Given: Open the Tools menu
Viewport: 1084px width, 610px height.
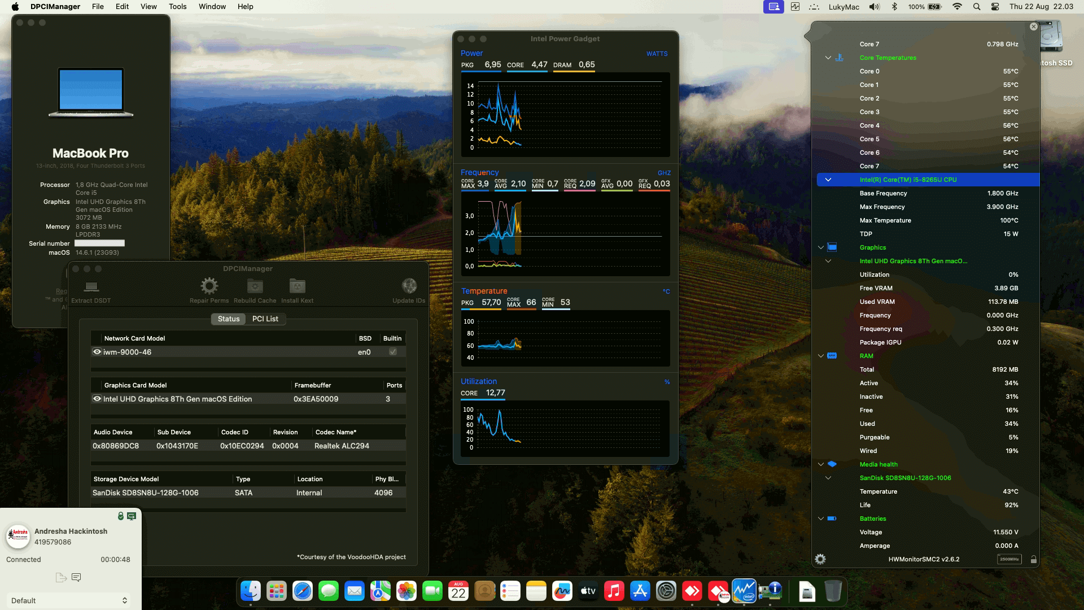Looking at the screenshot, I should click(x=177, y=6).
